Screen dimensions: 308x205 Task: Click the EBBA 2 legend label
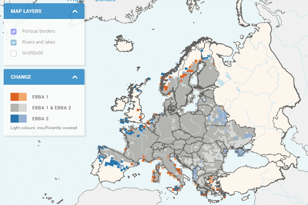40,119
